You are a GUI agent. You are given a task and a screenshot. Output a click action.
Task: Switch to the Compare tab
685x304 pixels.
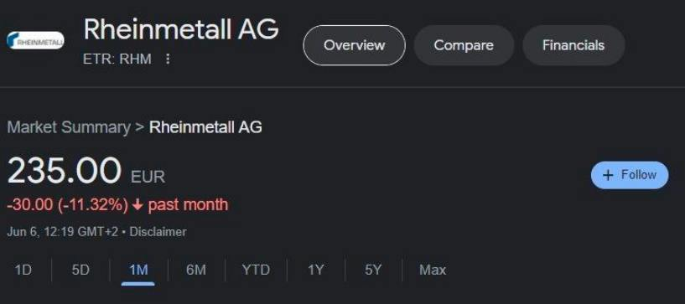coord(464,45)
